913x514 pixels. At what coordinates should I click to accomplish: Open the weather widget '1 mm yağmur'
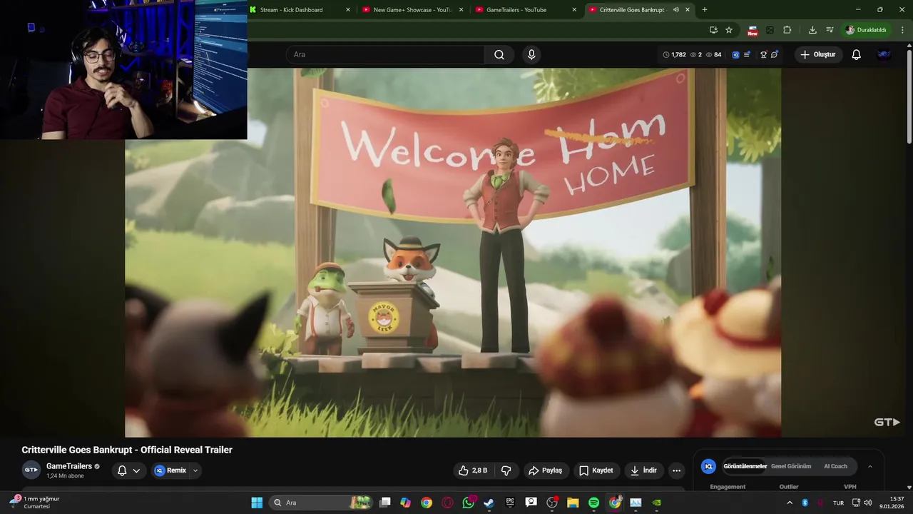click(34, 503)
